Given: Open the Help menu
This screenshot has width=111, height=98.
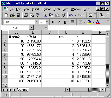Looking at the screenshot, I should point(86,9).
